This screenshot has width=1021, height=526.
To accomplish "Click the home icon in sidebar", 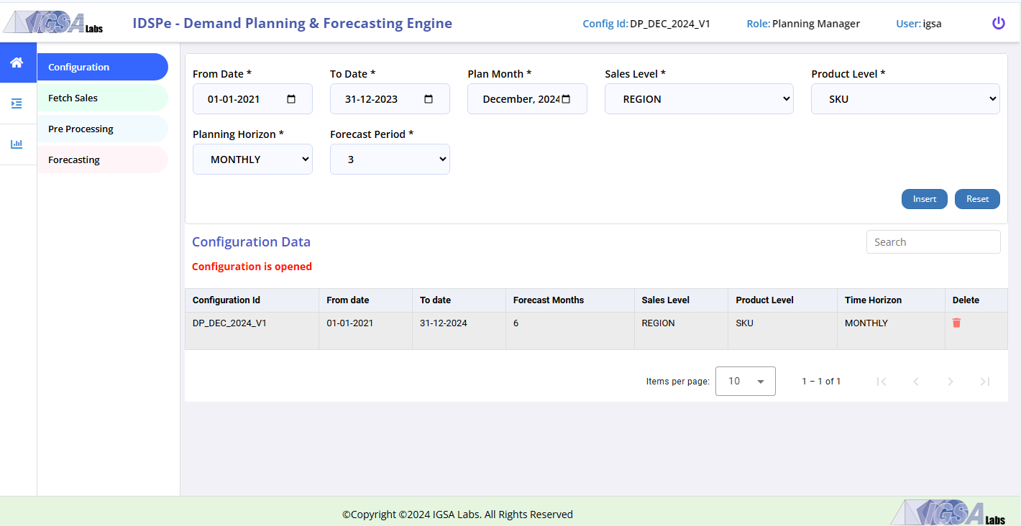I will click(x=17, y=63).
